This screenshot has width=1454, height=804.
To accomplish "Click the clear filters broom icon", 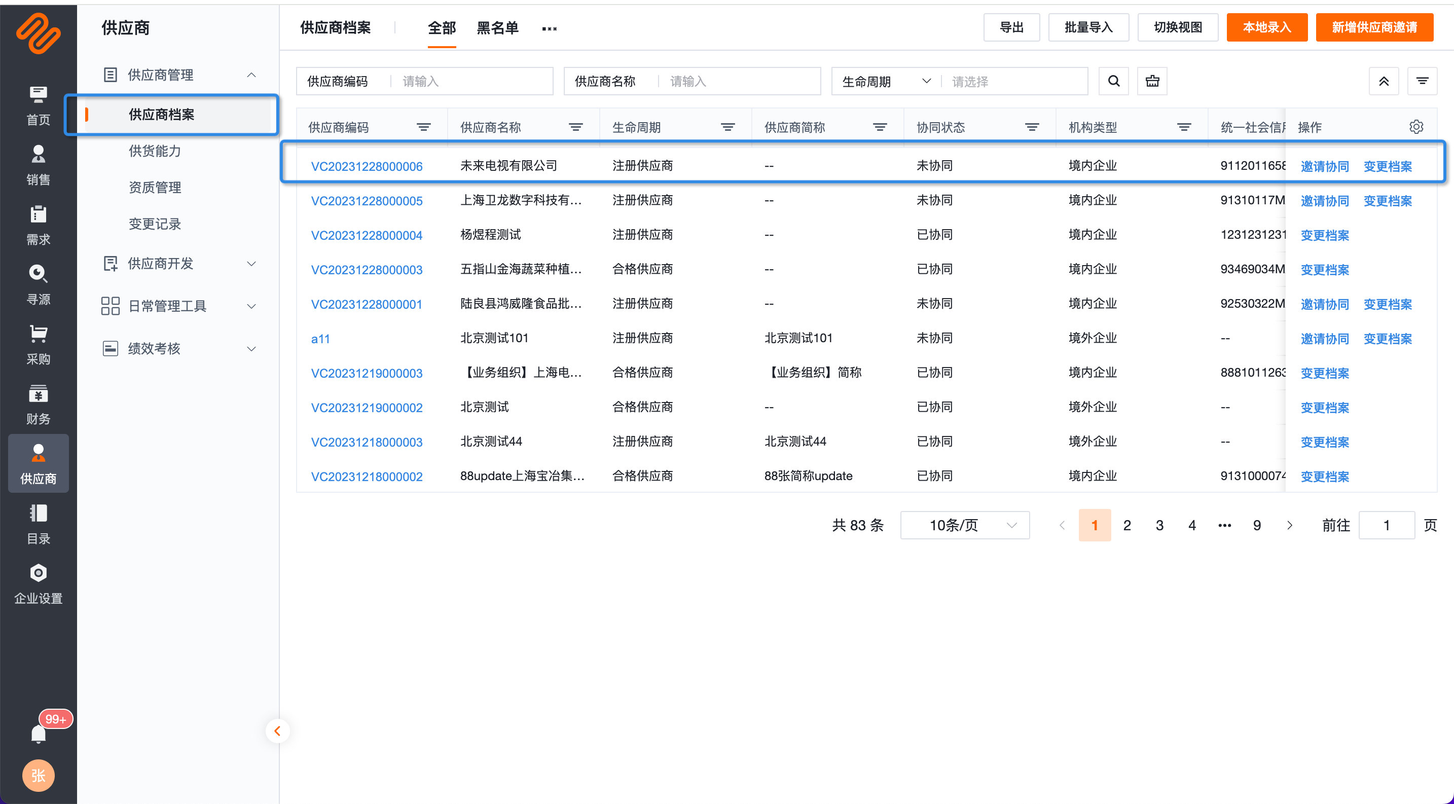I will (1152, 81).
